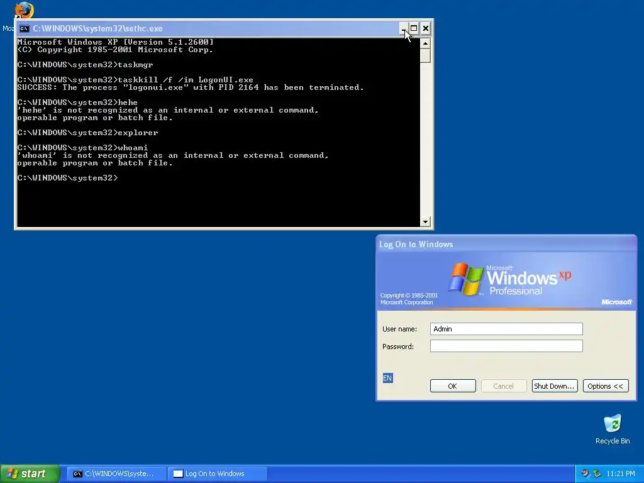Open the Recycle Bin desktop icon
Screen dimensions: 644x483
click(613, 429)
